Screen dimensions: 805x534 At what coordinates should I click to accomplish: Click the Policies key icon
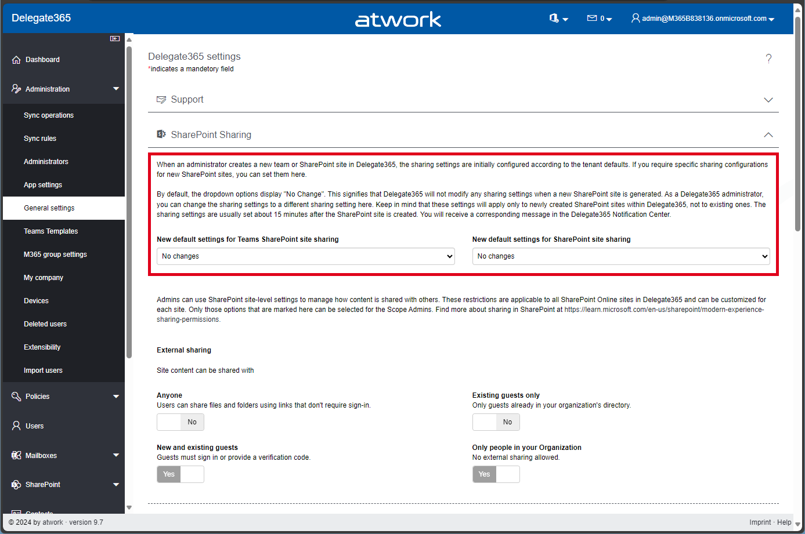click(x=16, y=397)
